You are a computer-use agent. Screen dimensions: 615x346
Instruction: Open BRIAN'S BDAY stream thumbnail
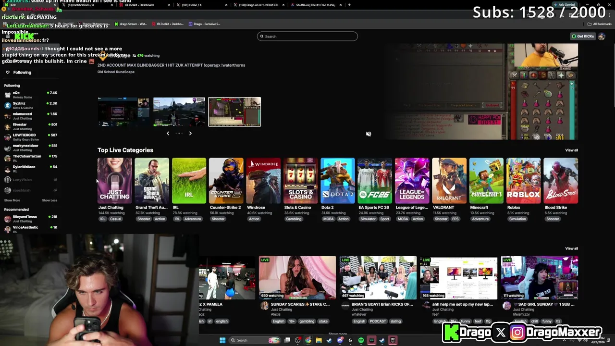coord(378,278)
